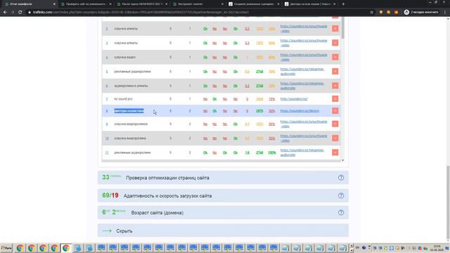Remove the "аудиоролики в алматы" row
Screen dimensions: 450x253
point(335,86)
